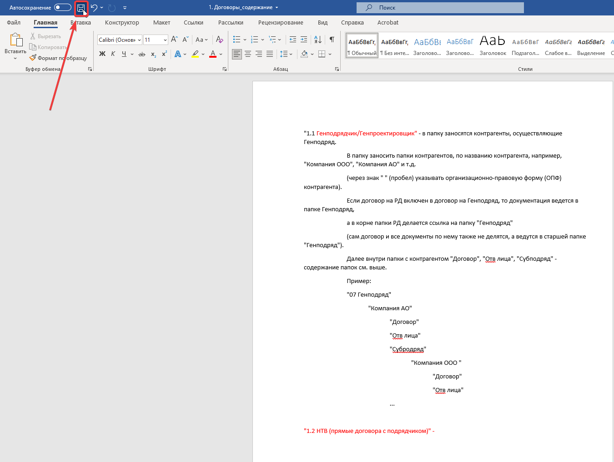Click Copy (Копировать)
Screen dimensions: 614x462
pos(48,47)
